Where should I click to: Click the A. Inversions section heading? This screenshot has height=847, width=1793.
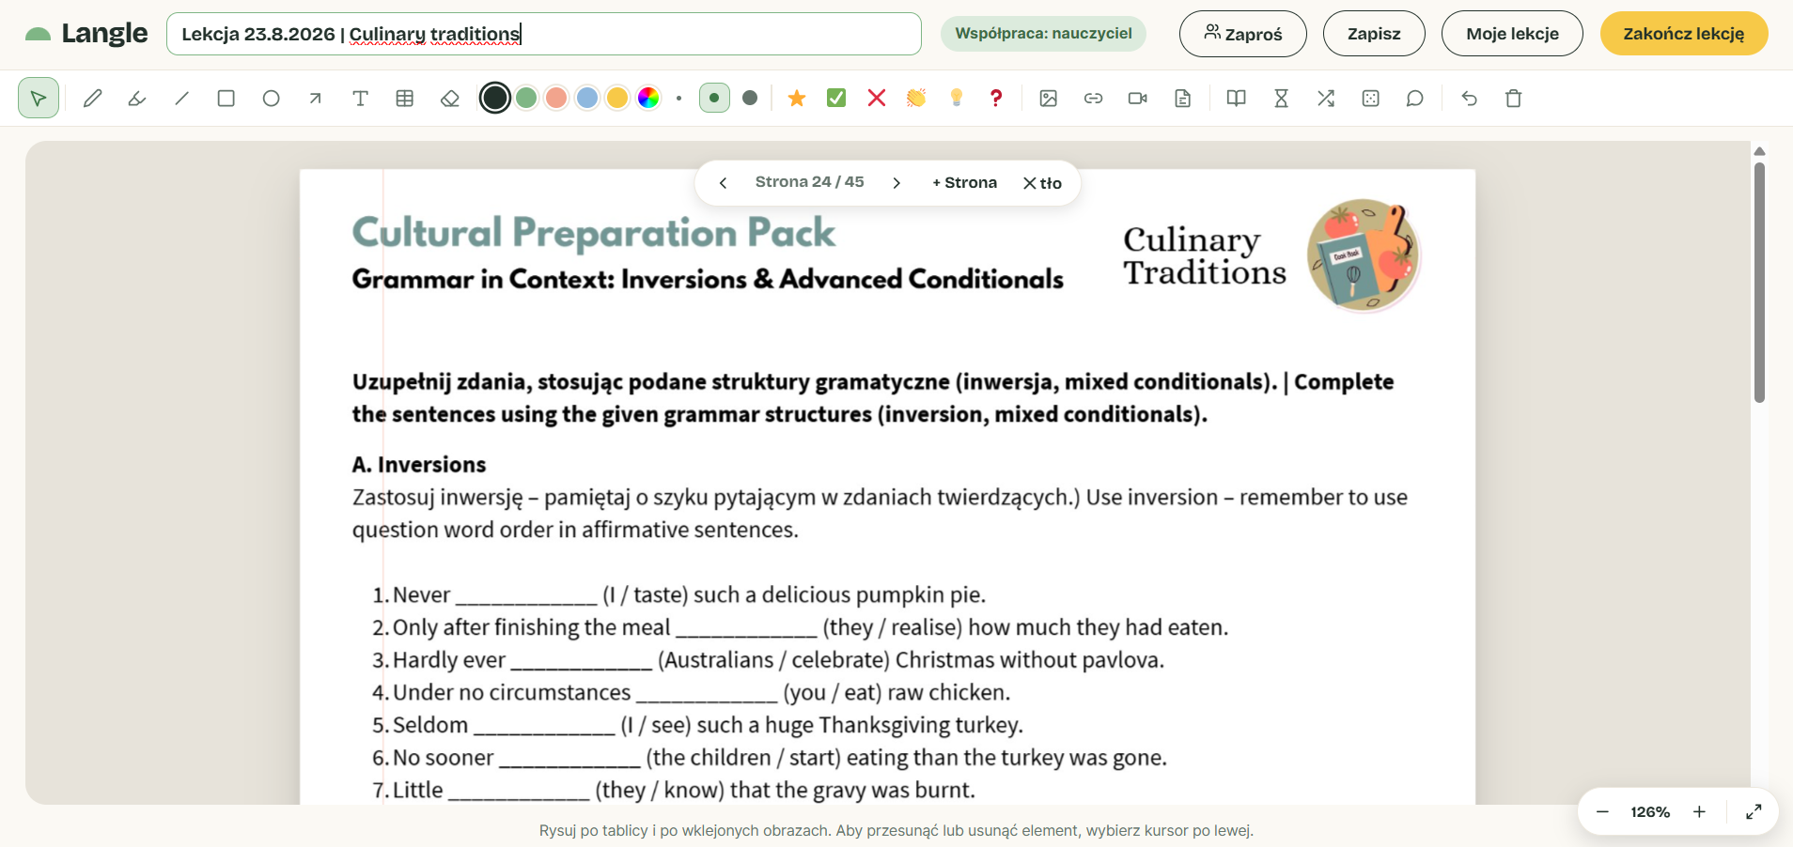(x=419, y=465)
